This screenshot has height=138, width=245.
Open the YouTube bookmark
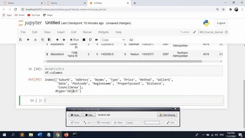34,15
